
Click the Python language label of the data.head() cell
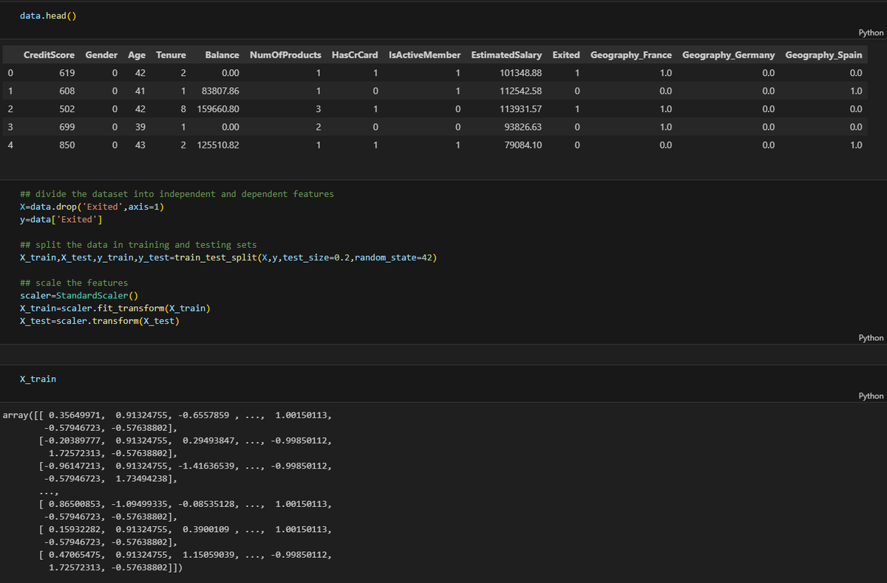[871, 33]
